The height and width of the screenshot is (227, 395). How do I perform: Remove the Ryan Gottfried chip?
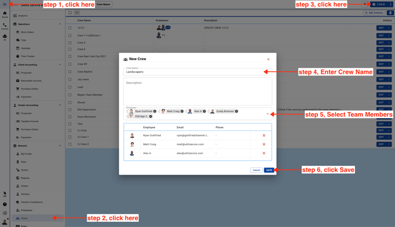click(154, 111)
